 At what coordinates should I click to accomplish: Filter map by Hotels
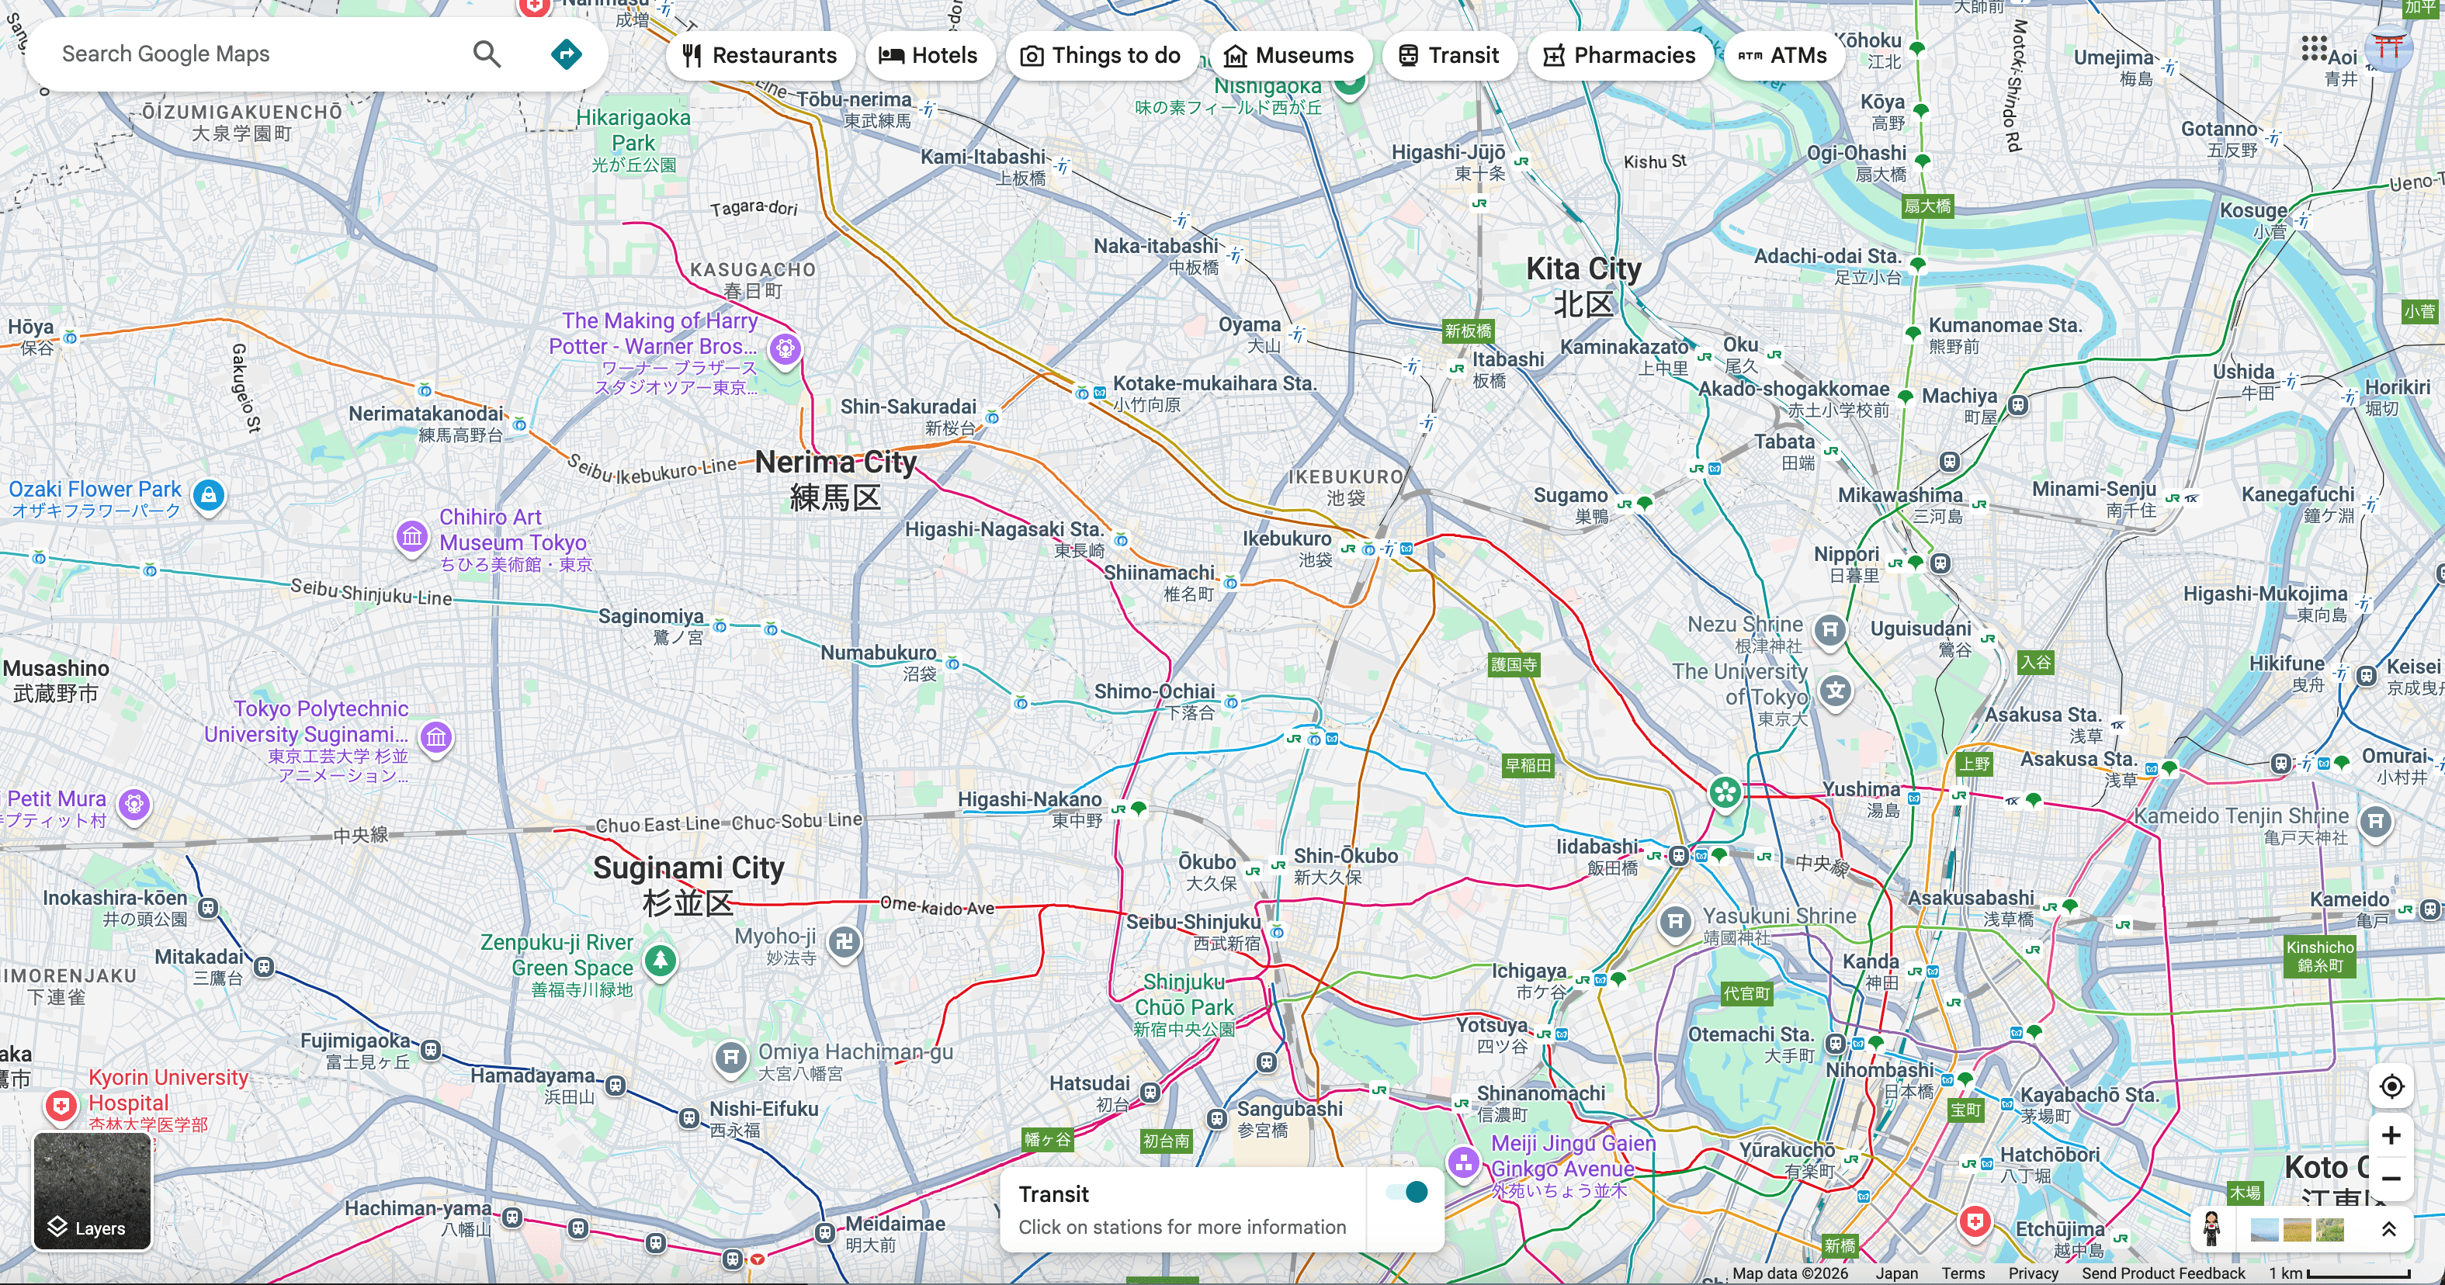click(929, 55)
